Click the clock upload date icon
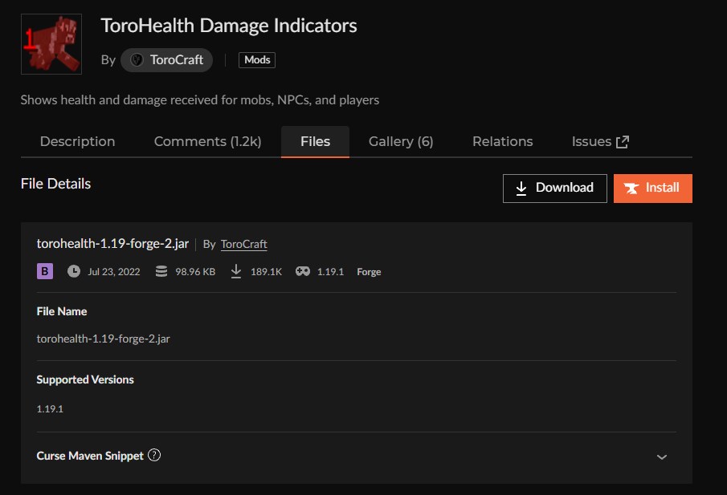This screenshot has height=495, width=727. click(x=74, y=272)
